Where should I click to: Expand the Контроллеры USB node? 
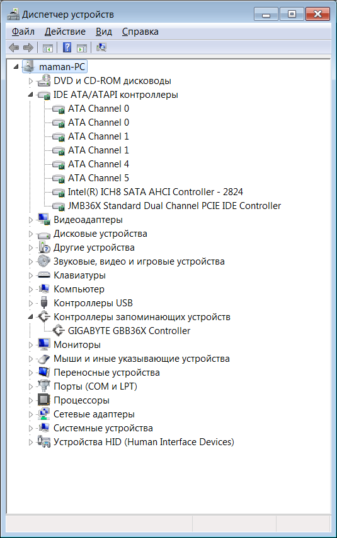click(30, 303)
